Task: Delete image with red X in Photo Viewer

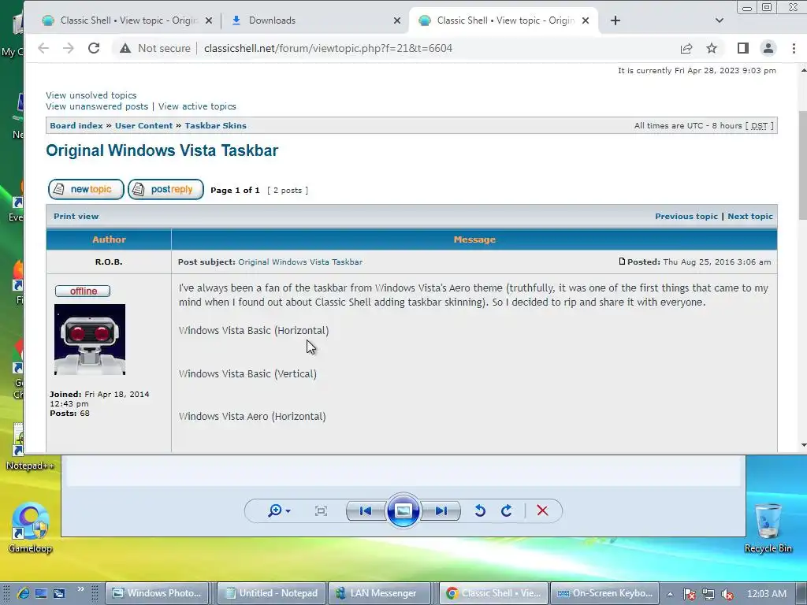Action: 542,510
